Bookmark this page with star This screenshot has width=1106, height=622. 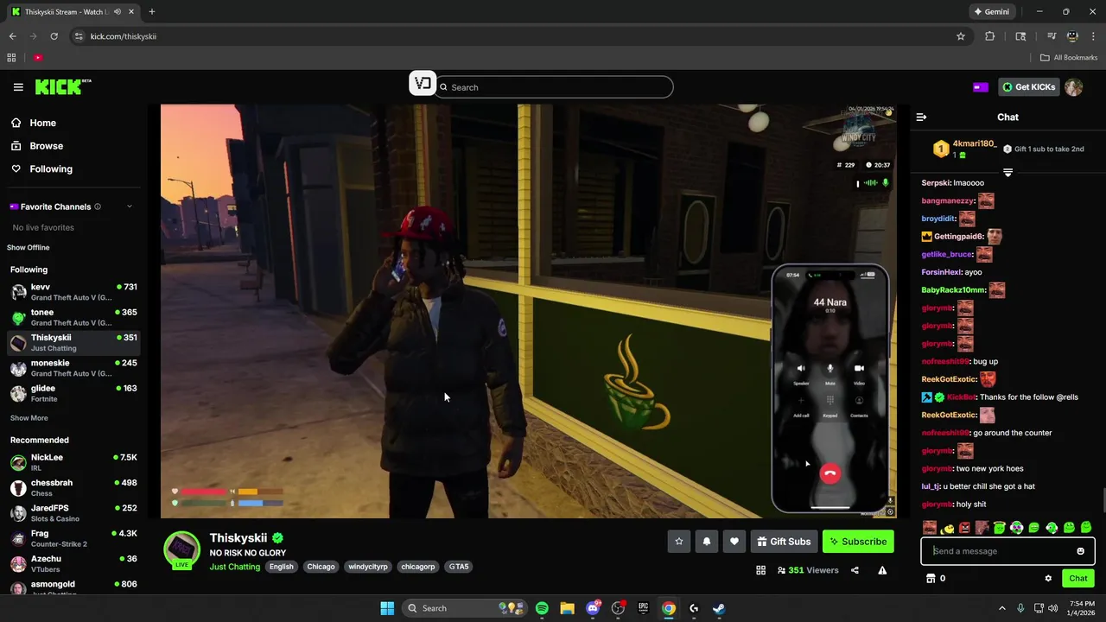click(960, 36)
